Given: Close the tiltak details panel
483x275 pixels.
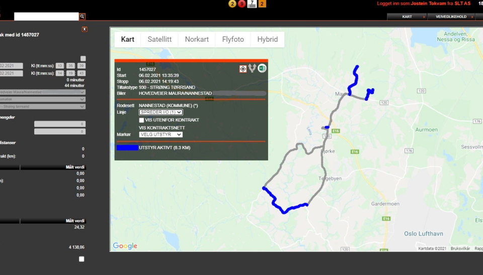Looking at the screenshot, I should click(x=85, y=29).
